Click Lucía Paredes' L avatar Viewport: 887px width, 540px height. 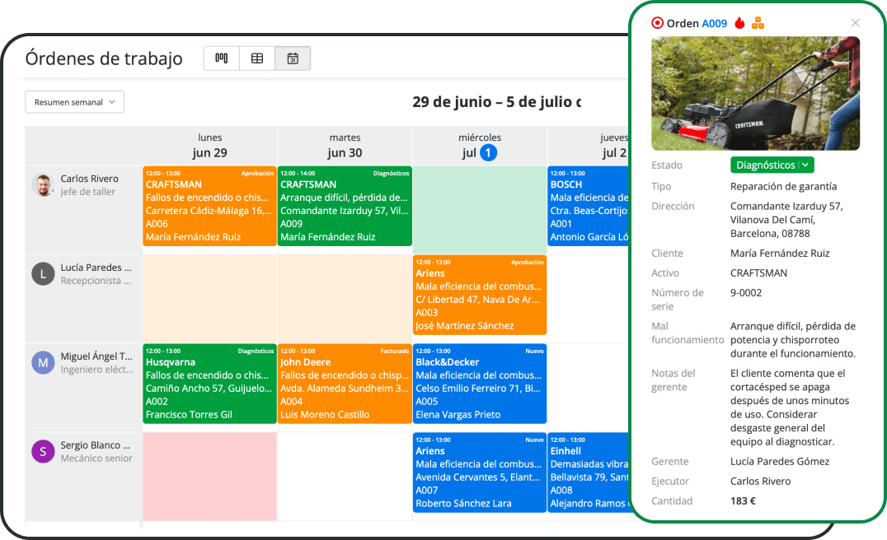click(x=43, y=274)
